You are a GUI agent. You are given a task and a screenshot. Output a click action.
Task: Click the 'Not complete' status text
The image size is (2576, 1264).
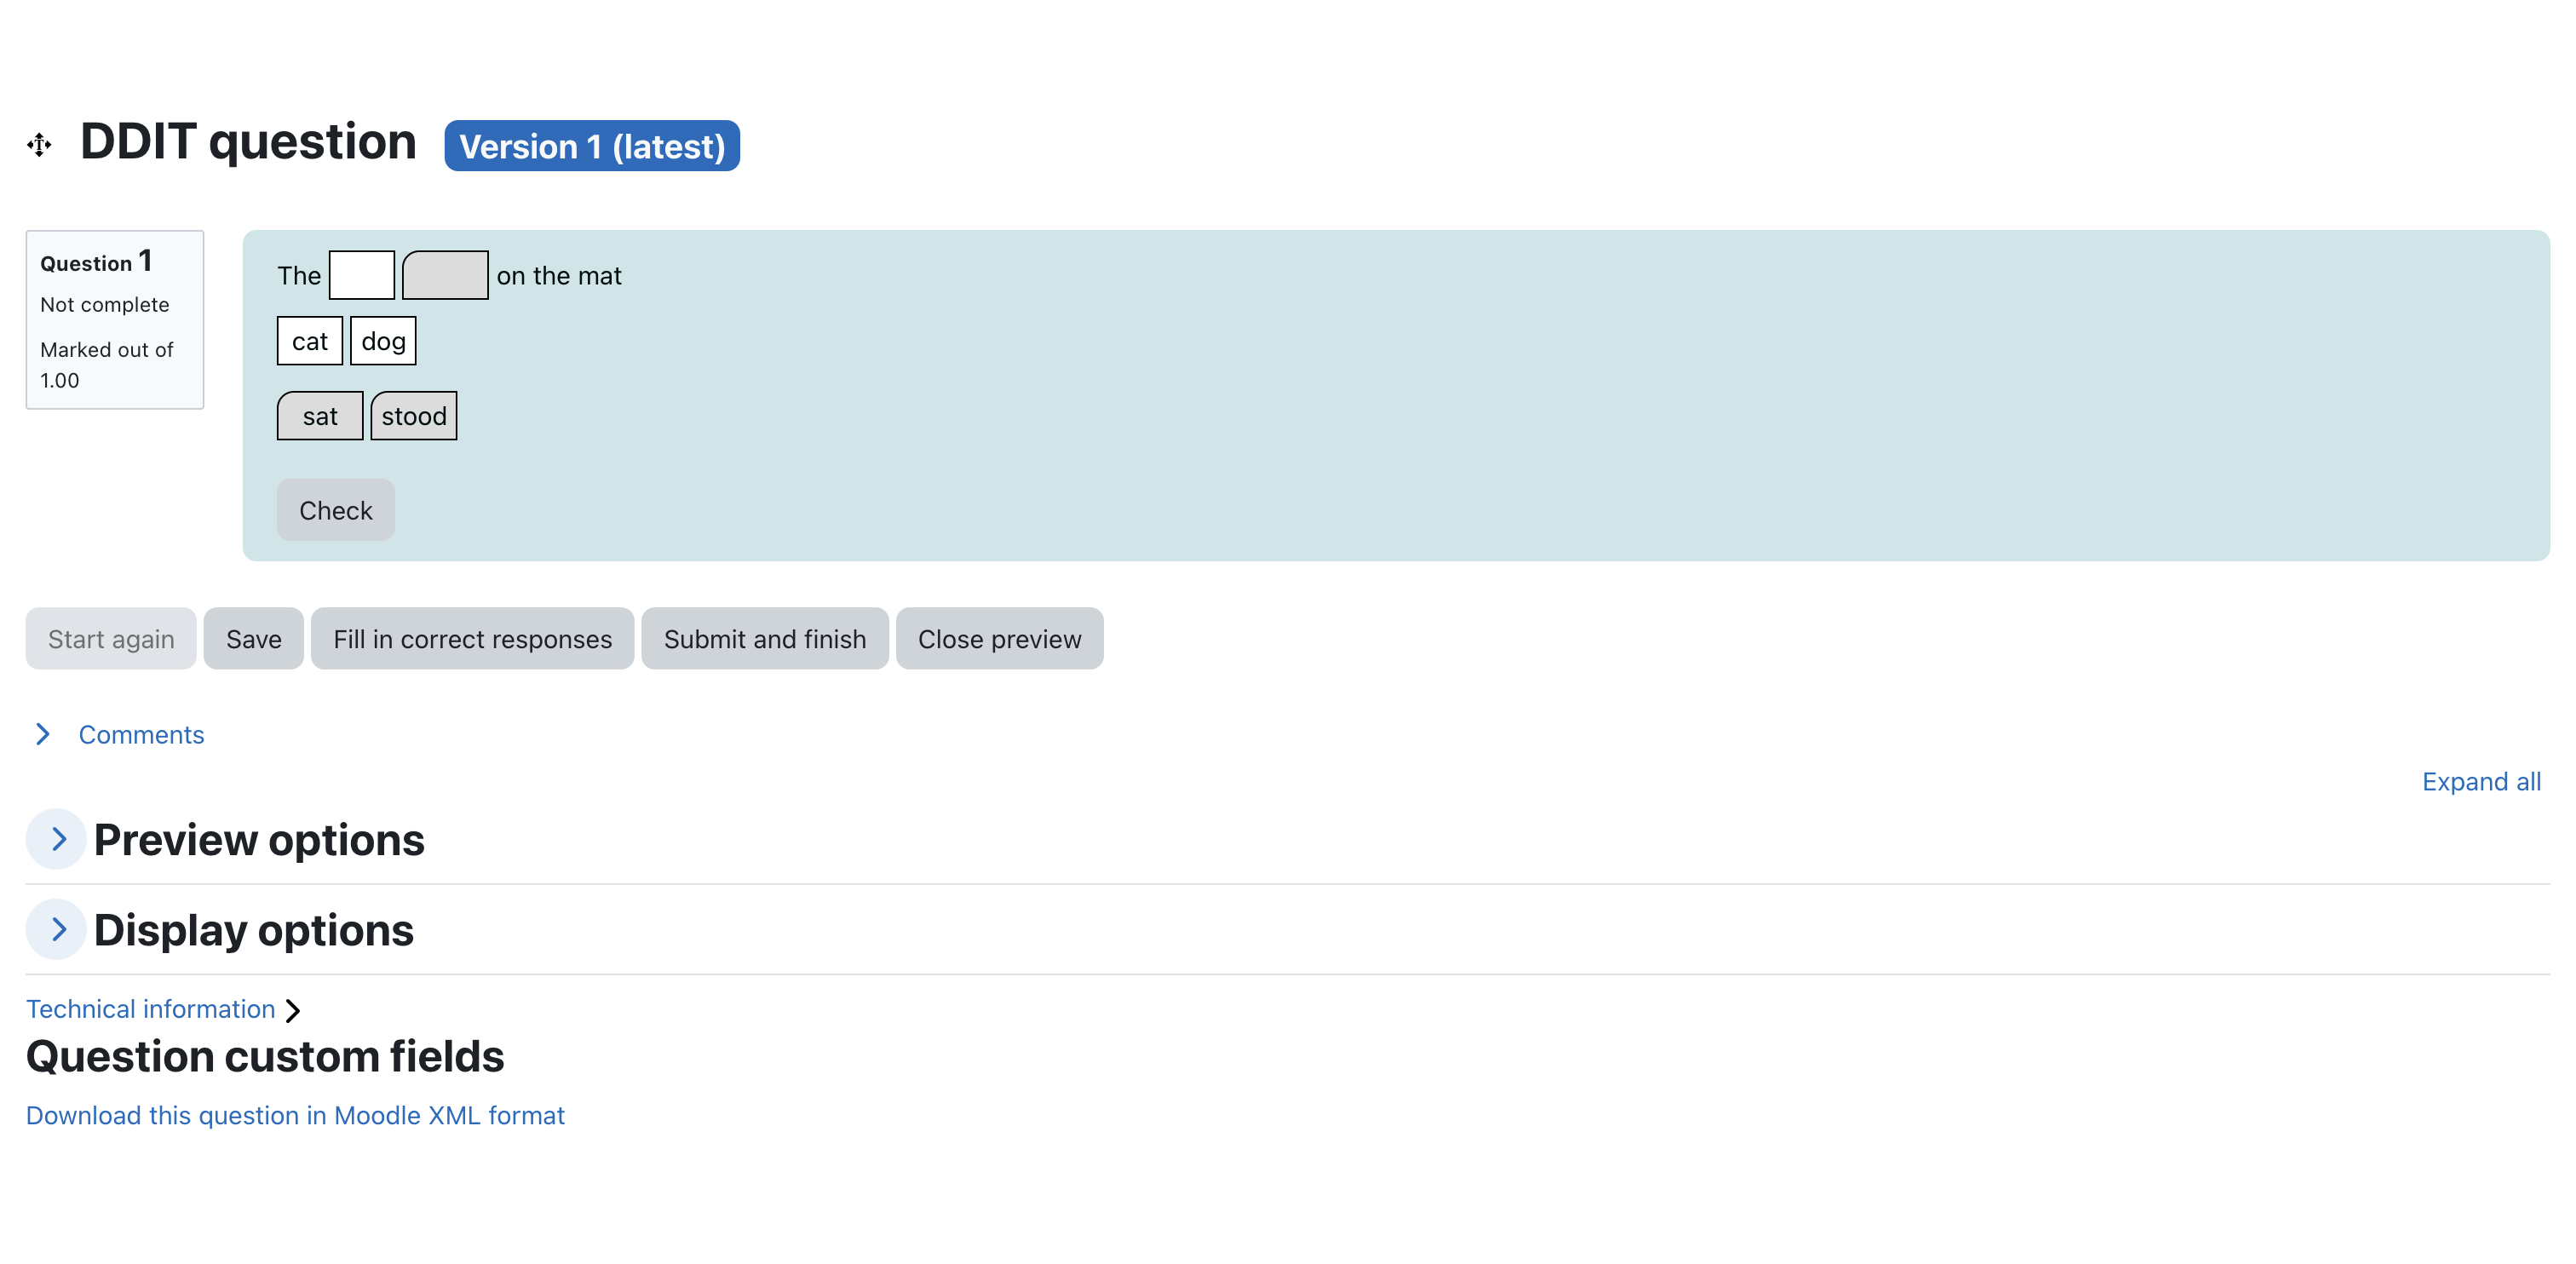(x=104, y=305)
